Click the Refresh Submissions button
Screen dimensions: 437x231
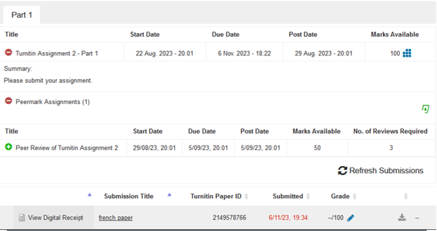click(x=380, y=171)
